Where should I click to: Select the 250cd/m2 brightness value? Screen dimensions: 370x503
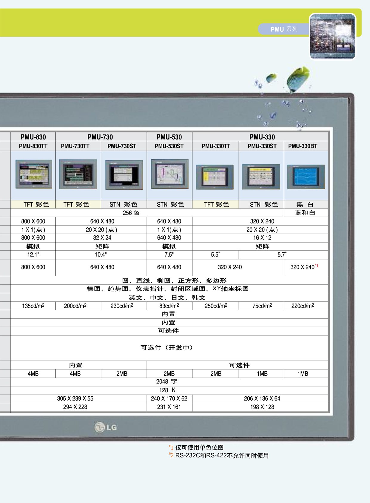[x=216, y=306]
